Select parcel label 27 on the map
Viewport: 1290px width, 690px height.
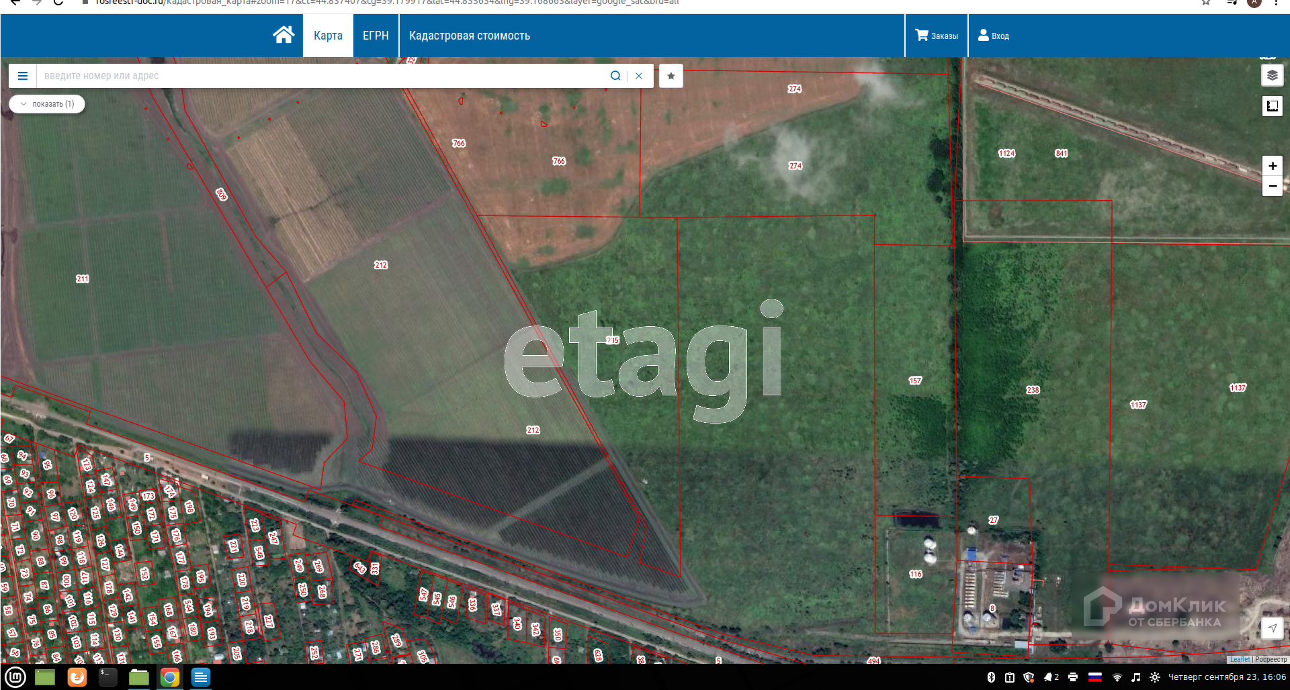(x=994, y=520)
